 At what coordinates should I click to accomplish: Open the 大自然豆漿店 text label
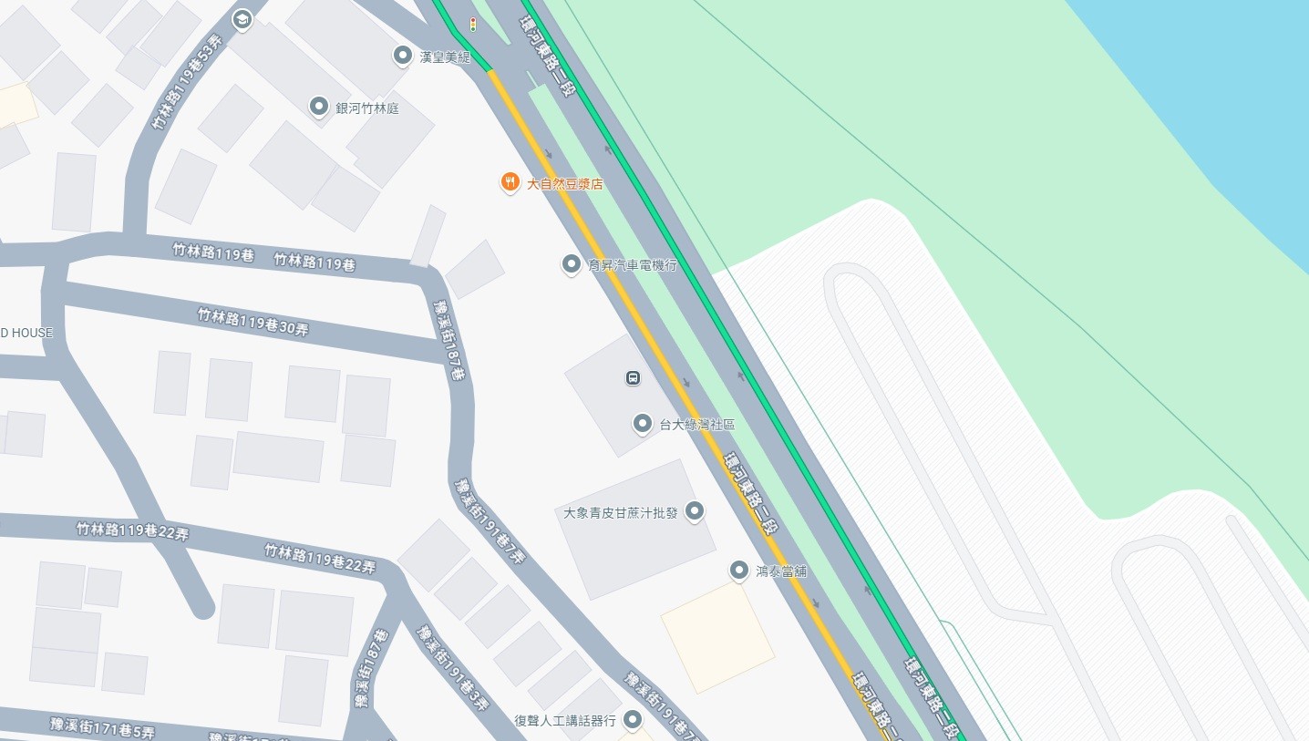tap(565, 184)
